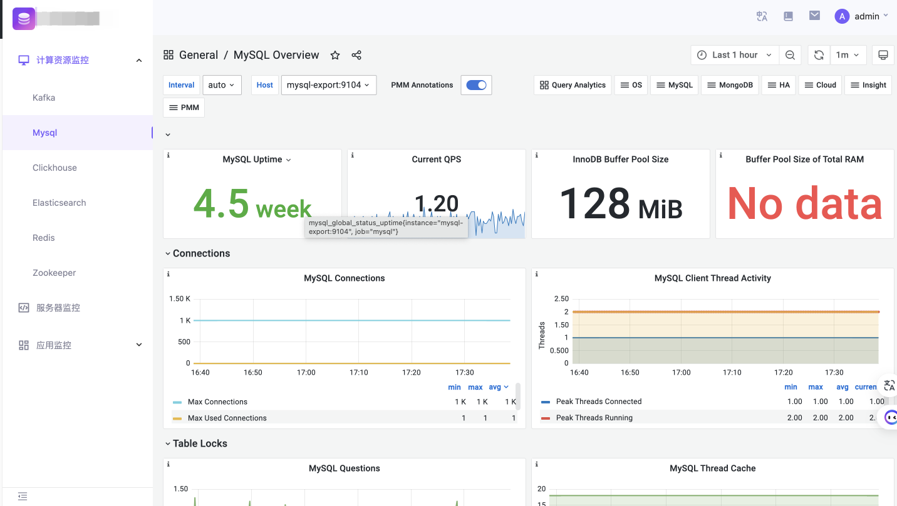Open the Interval auto dropdown
This screenshot has height=506, width=897.
coord(222,85)
